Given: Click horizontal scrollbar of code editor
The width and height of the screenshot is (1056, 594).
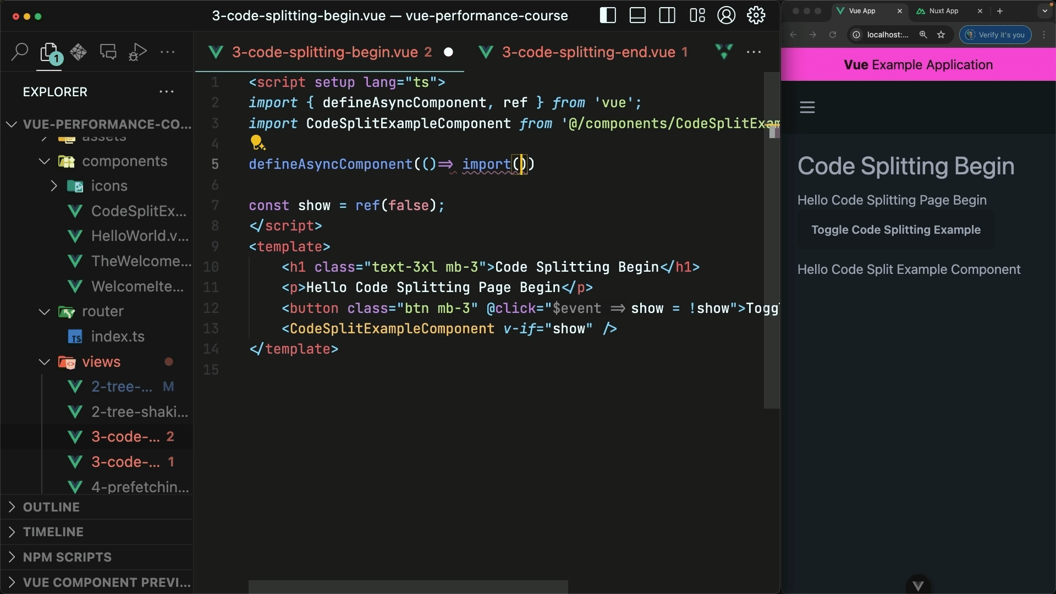Looking at the screenshot, I should point(408,587).
